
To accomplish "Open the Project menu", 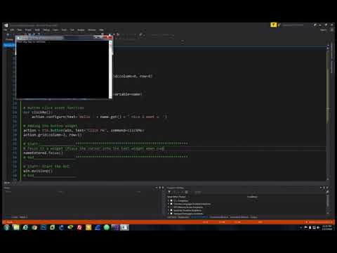I will pos(28,30).
